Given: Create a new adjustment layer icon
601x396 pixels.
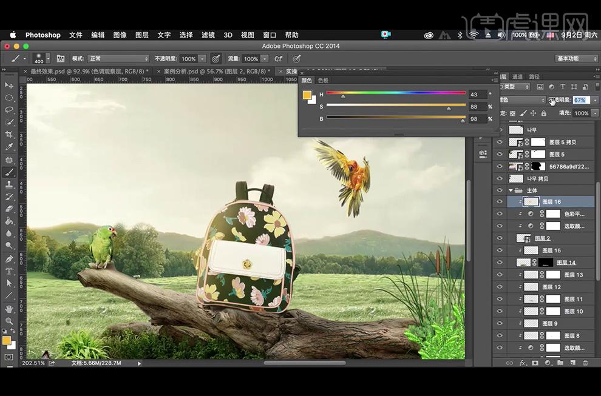Looking at the screenshot, I should [548, 363].
